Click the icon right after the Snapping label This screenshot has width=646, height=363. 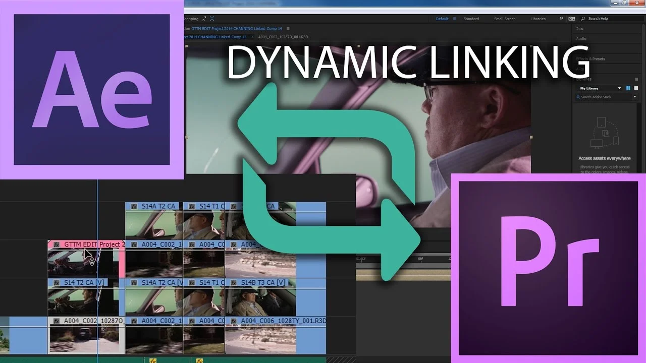204,19
